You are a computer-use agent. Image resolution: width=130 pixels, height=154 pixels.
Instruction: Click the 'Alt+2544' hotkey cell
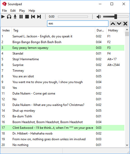tap(113, 65)
